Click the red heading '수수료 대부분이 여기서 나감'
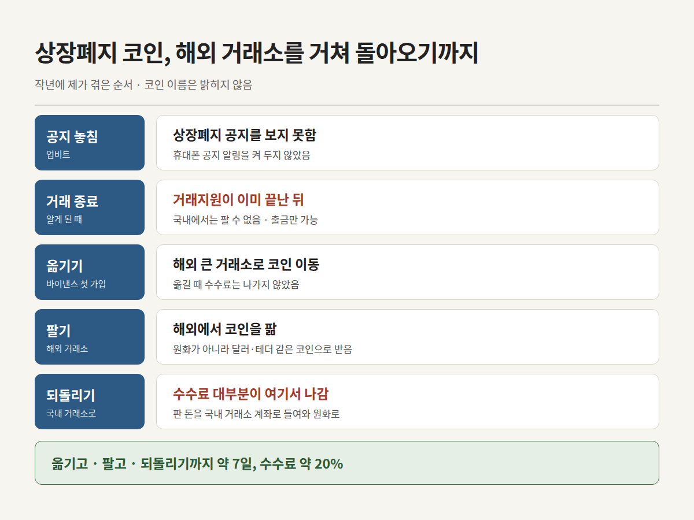This screenshot has width=694, height=520. (250, 394)
